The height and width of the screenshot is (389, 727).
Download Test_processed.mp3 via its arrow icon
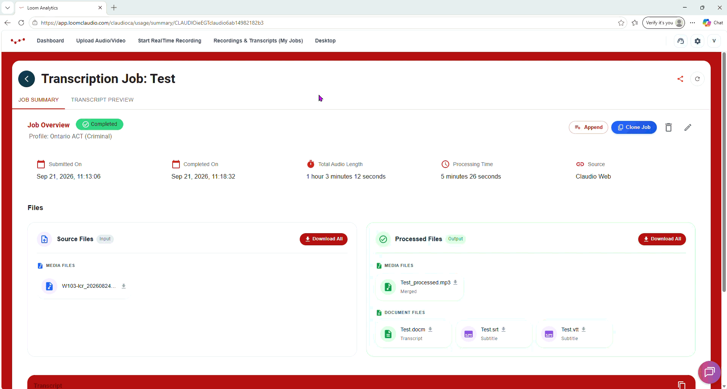click(x=455, y=282)
